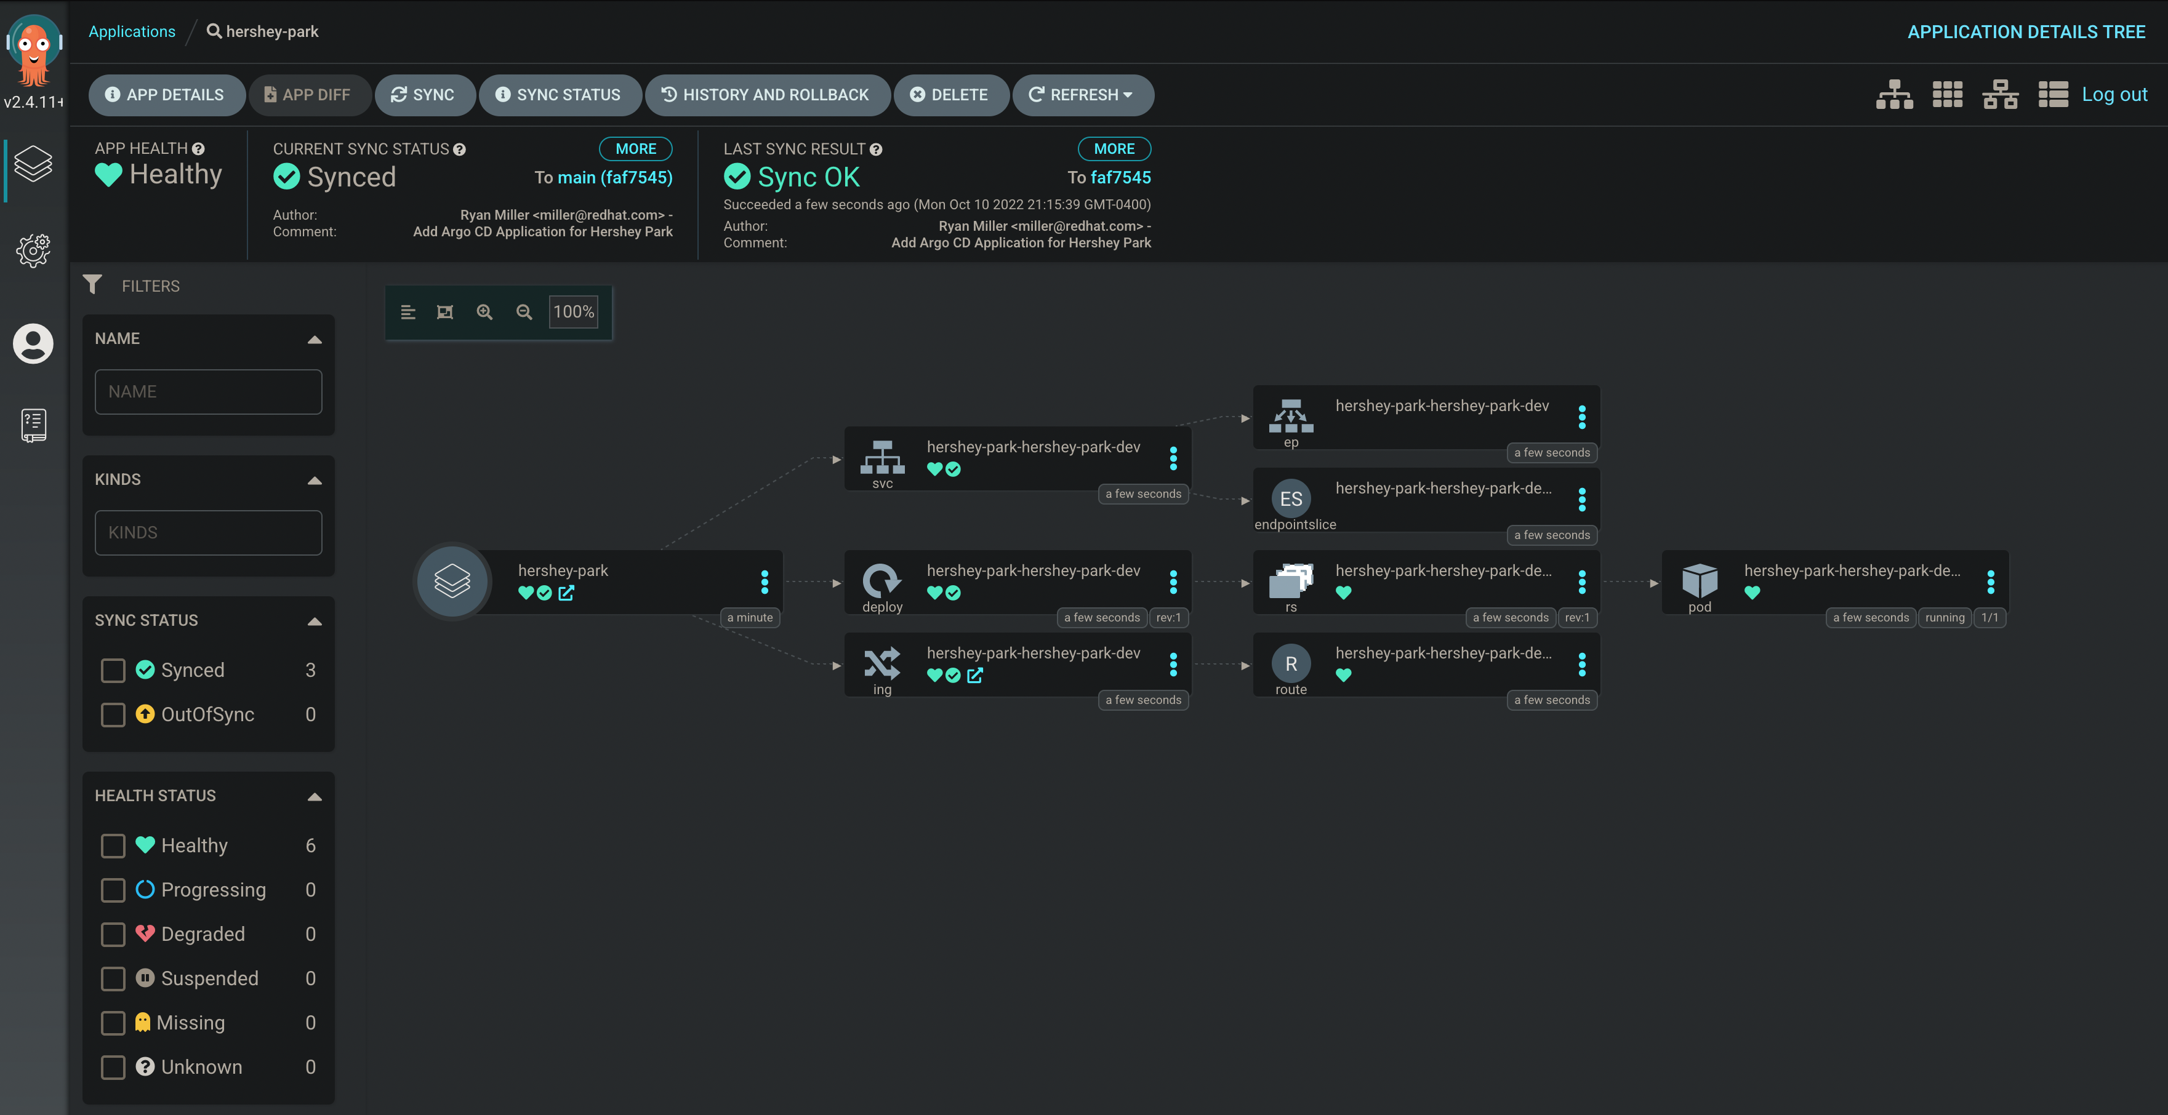Click the help icon beside CURRENT SYNC STATUS
Viewport: 2168px width, 1115px height.
coord(460,150)
